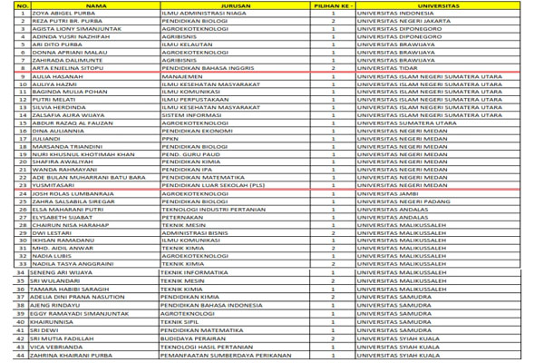Select the name REZA PUTRI BR. PURBA
The height and width of the screenshot is (363, 544).
[67, 21]
